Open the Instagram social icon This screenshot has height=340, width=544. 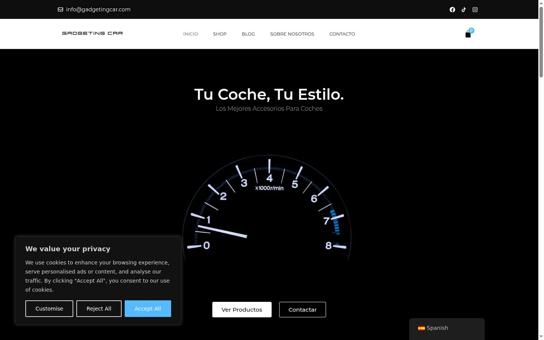[475, 9]
